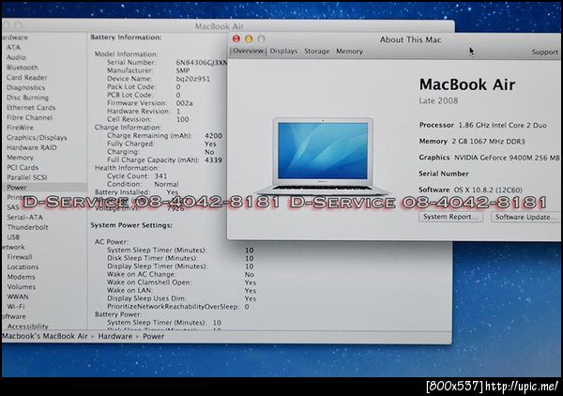
Task: Click the System Power Settings heading
Action: point(131,225)
